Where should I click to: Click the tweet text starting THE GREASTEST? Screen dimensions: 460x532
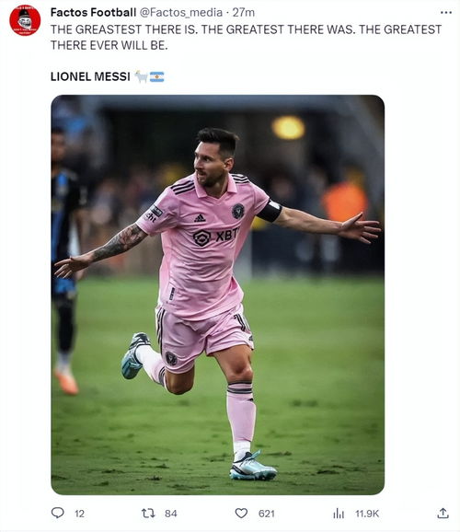246,38
